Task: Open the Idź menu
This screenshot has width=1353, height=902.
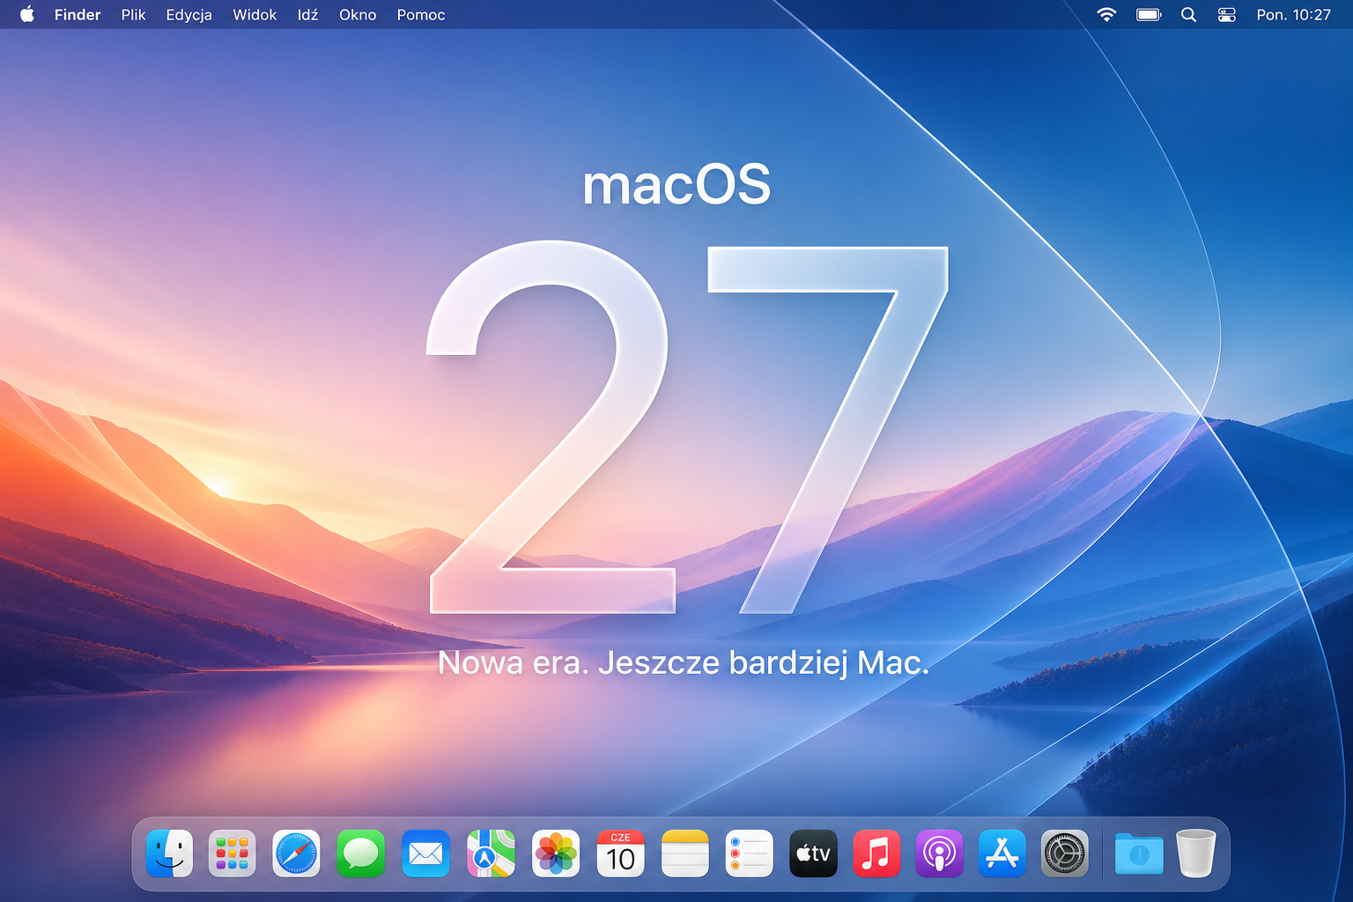Action: [x=307, y=15]
